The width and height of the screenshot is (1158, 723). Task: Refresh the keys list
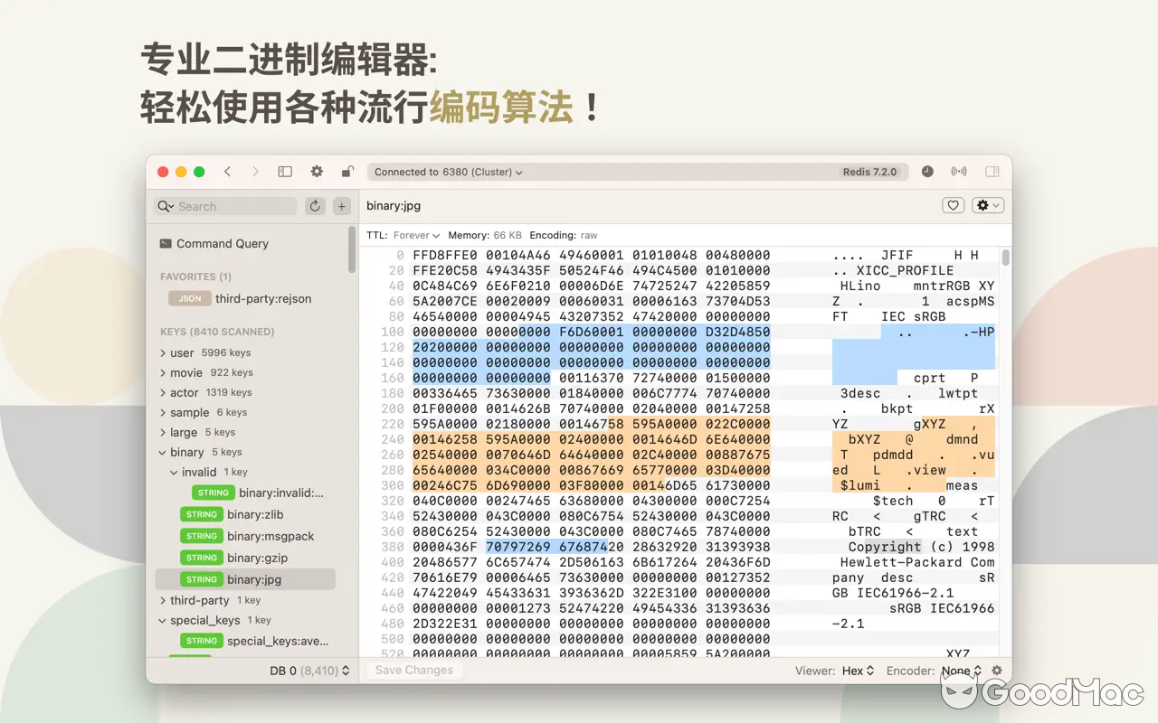[315, 206]
